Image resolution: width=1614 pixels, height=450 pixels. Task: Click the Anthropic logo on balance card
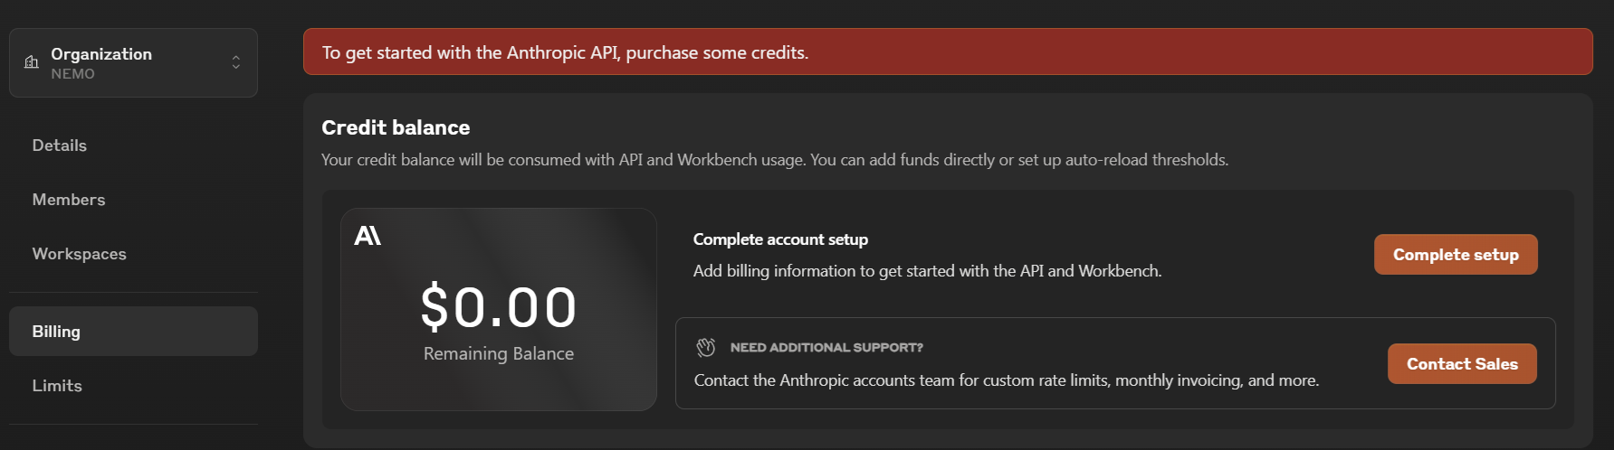tap(368, 236)
